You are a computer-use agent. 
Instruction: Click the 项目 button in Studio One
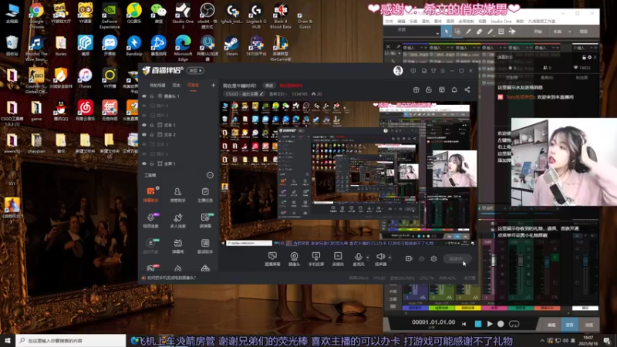[x=584, y=32]
